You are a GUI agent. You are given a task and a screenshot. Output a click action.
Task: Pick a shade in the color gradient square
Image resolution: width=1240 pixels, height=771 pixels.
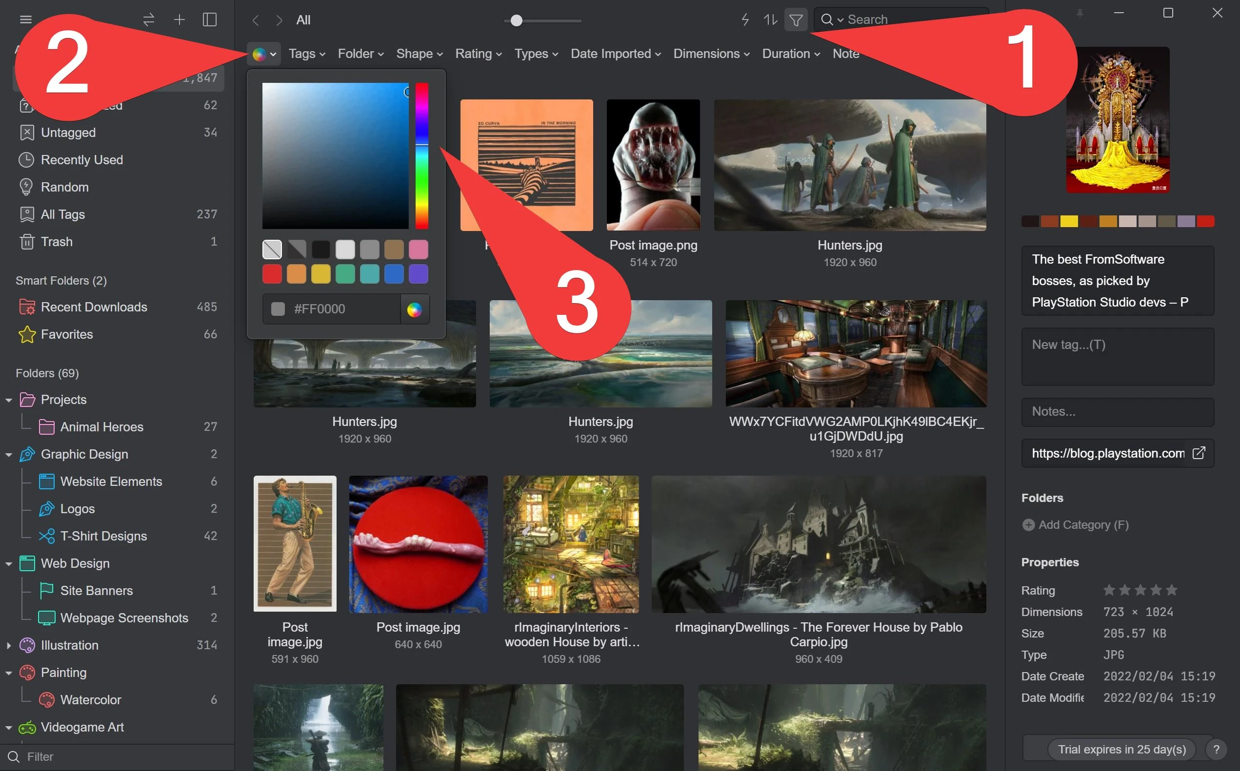coord(335,155)
